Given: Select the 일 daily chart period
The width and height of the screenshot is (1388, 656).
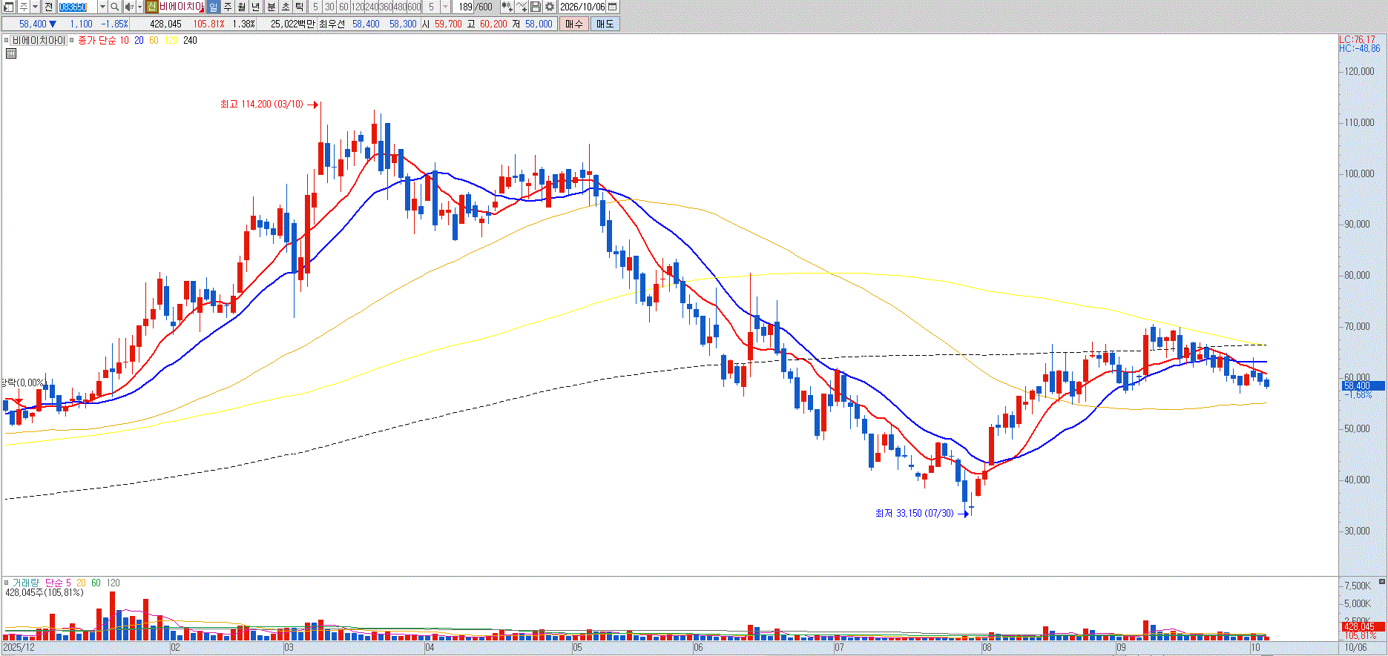Looking at the screenshot, I should [213, 7].
